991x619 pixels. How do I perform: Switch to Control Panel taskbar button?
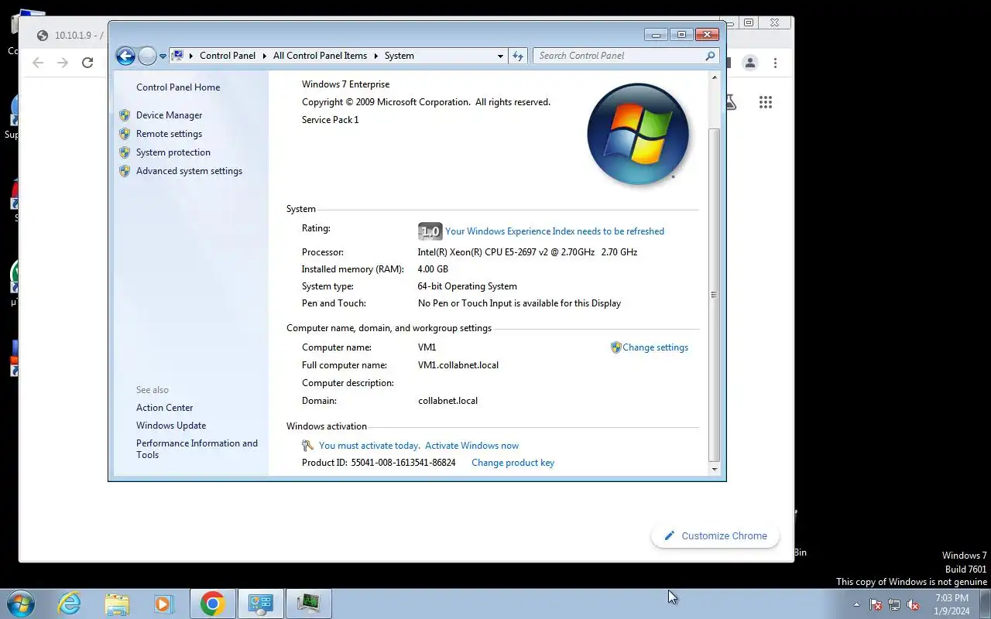coord(260,604)
